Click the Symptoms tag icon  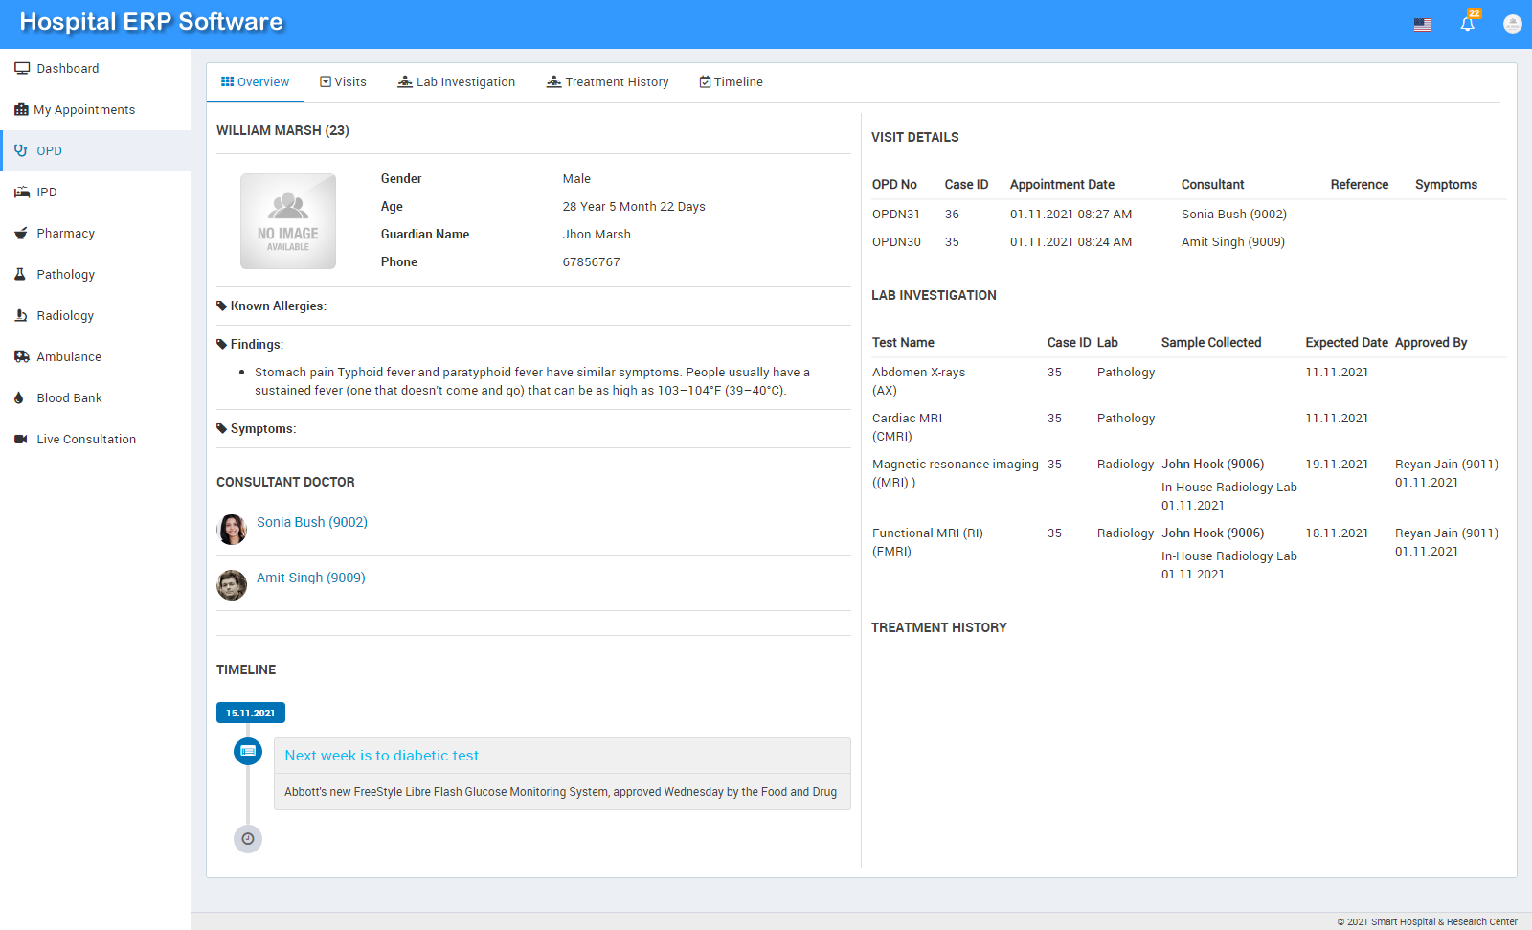222,429
